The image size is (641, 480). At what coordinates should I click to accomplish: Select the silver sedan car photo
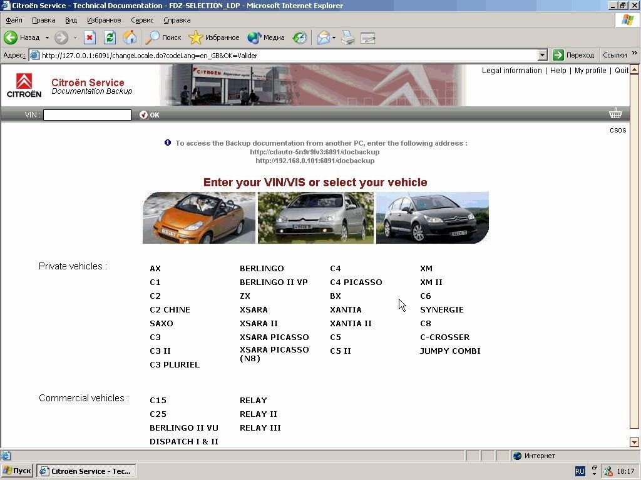point(315,217)
